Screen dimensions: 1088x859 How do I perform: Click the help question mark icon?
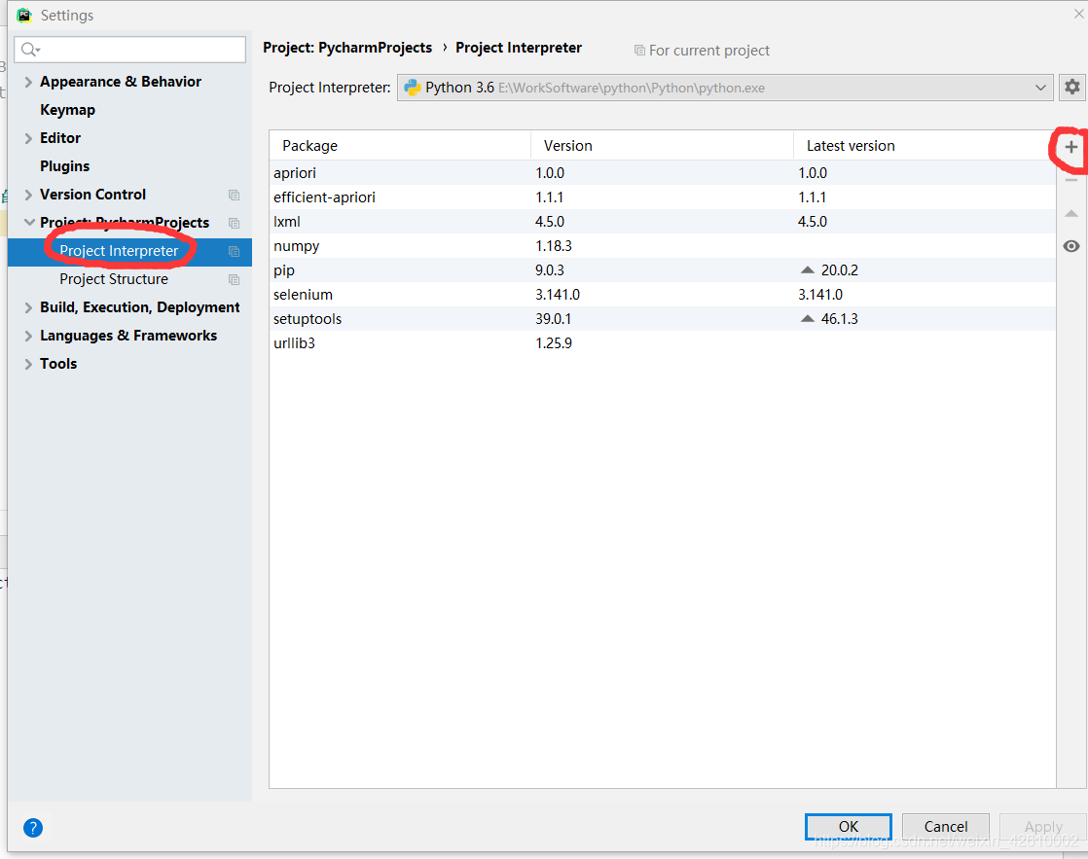pos(33,827)
